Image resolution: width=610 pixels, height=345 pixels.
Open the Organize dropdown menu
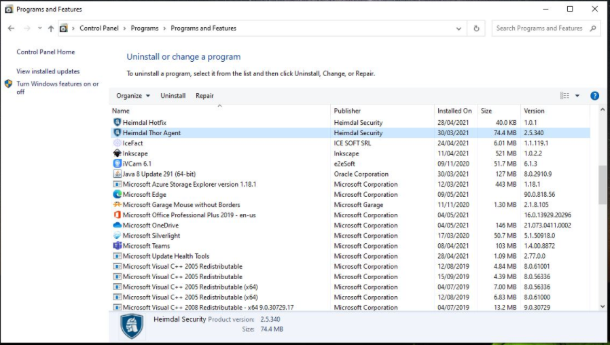click(133, 96)
